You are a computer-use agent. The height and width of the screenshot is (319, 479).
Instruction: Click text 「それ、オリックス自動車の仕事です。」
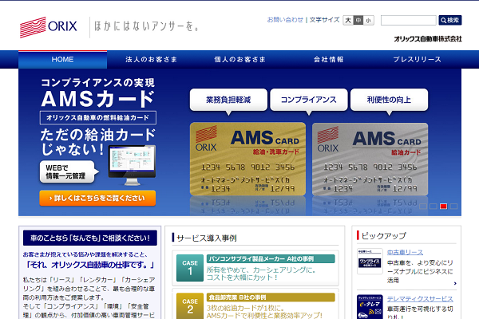pyautogui.click(x=90, y=265)
